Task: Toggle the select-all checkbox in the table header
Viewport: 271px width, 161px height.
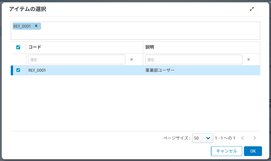Action: (x=18, y=47)
